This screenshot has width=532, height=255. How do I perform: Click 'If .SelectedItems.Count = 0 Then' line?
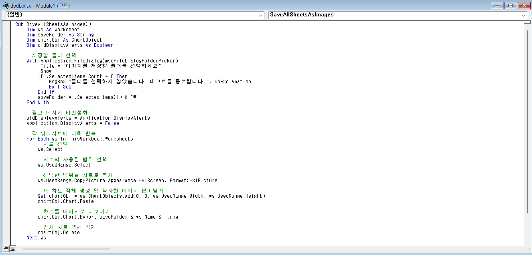pos(83,76)
